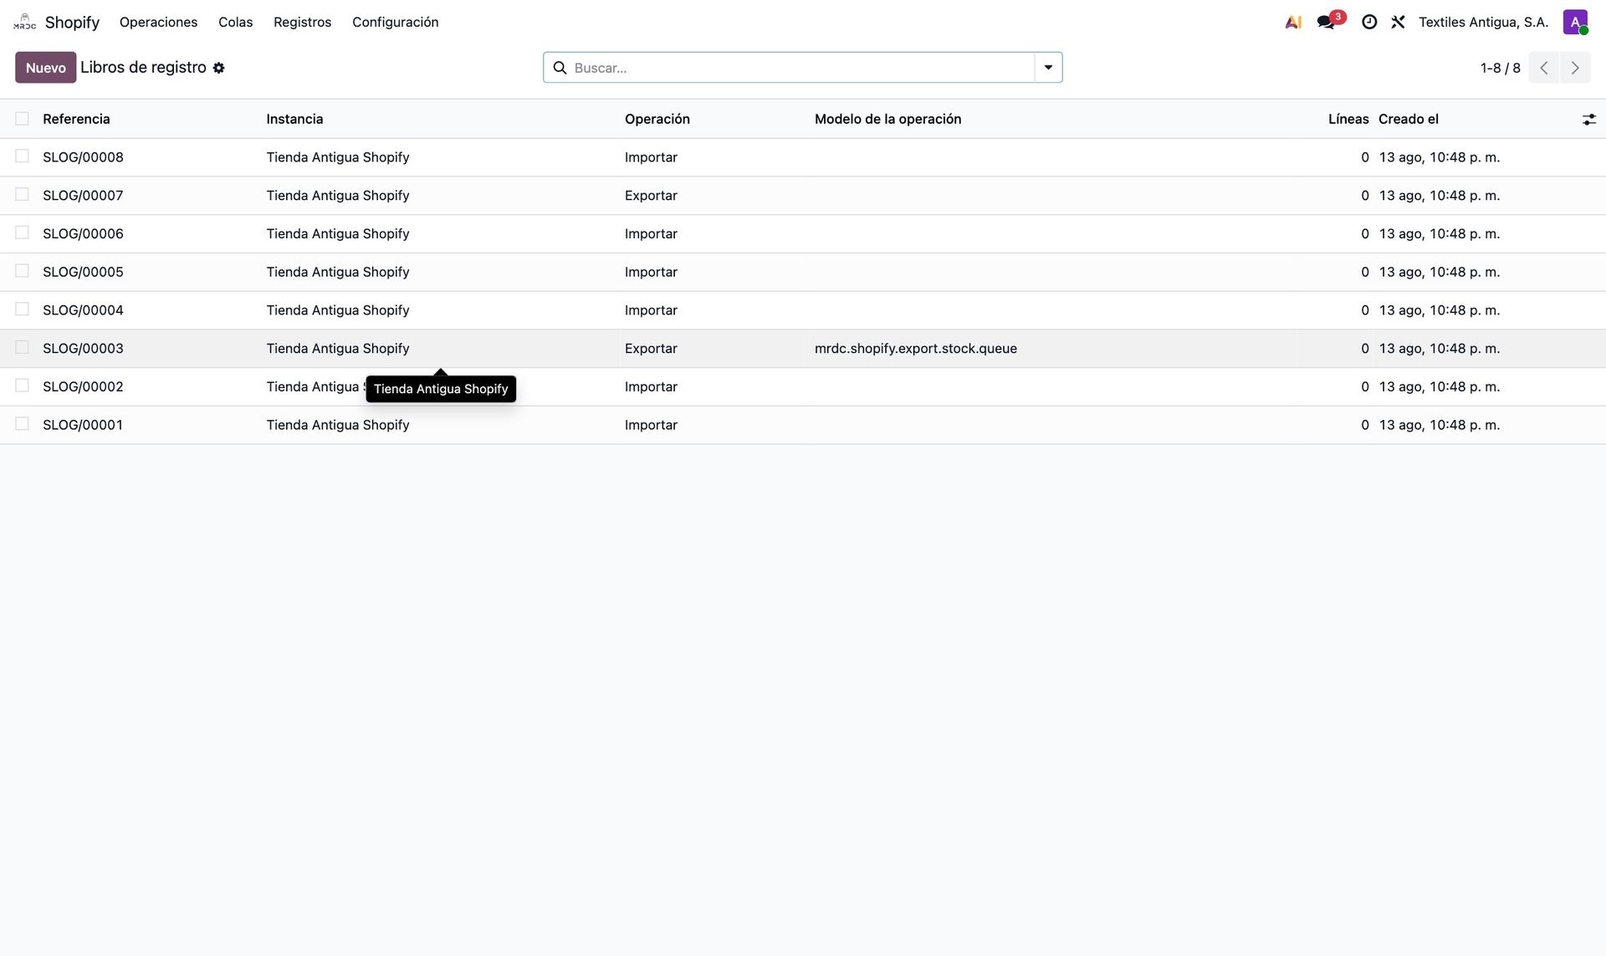Click the 1-8 / 8 pager counter

coord(1500,68)
